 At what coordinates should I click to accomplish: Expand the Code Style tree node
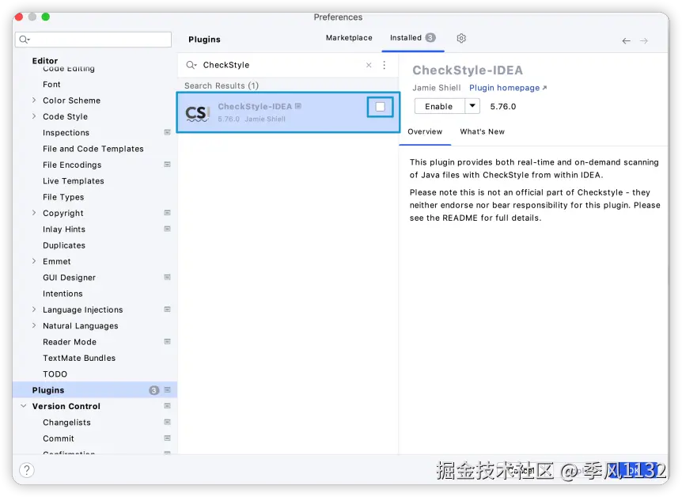34,116
